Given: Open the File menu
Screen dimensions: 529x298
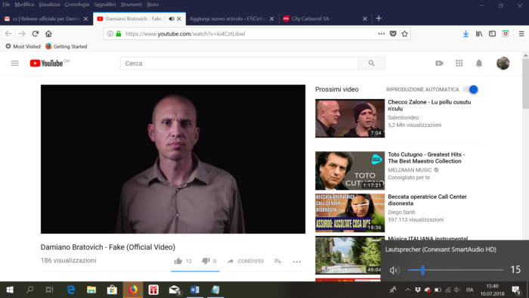Looking at the screenshot, I should tap(6, 5).
